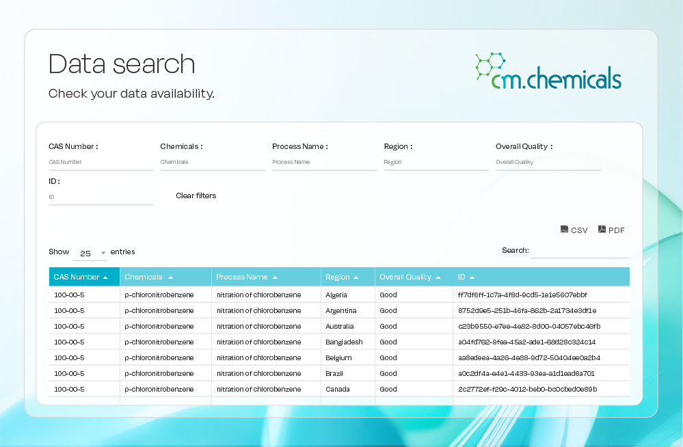The image size is (683, 447).
Task: Click the Overall Quality filter field
Action: tap(548, 163)
